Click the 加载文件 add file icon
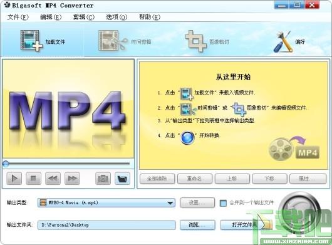 [x=31, y=41]
